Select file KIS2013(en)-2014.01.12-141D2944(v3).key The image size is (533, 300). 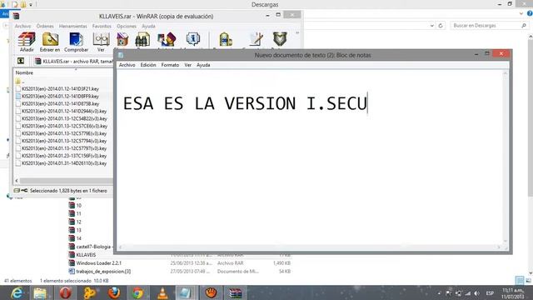tap(61, 111)
